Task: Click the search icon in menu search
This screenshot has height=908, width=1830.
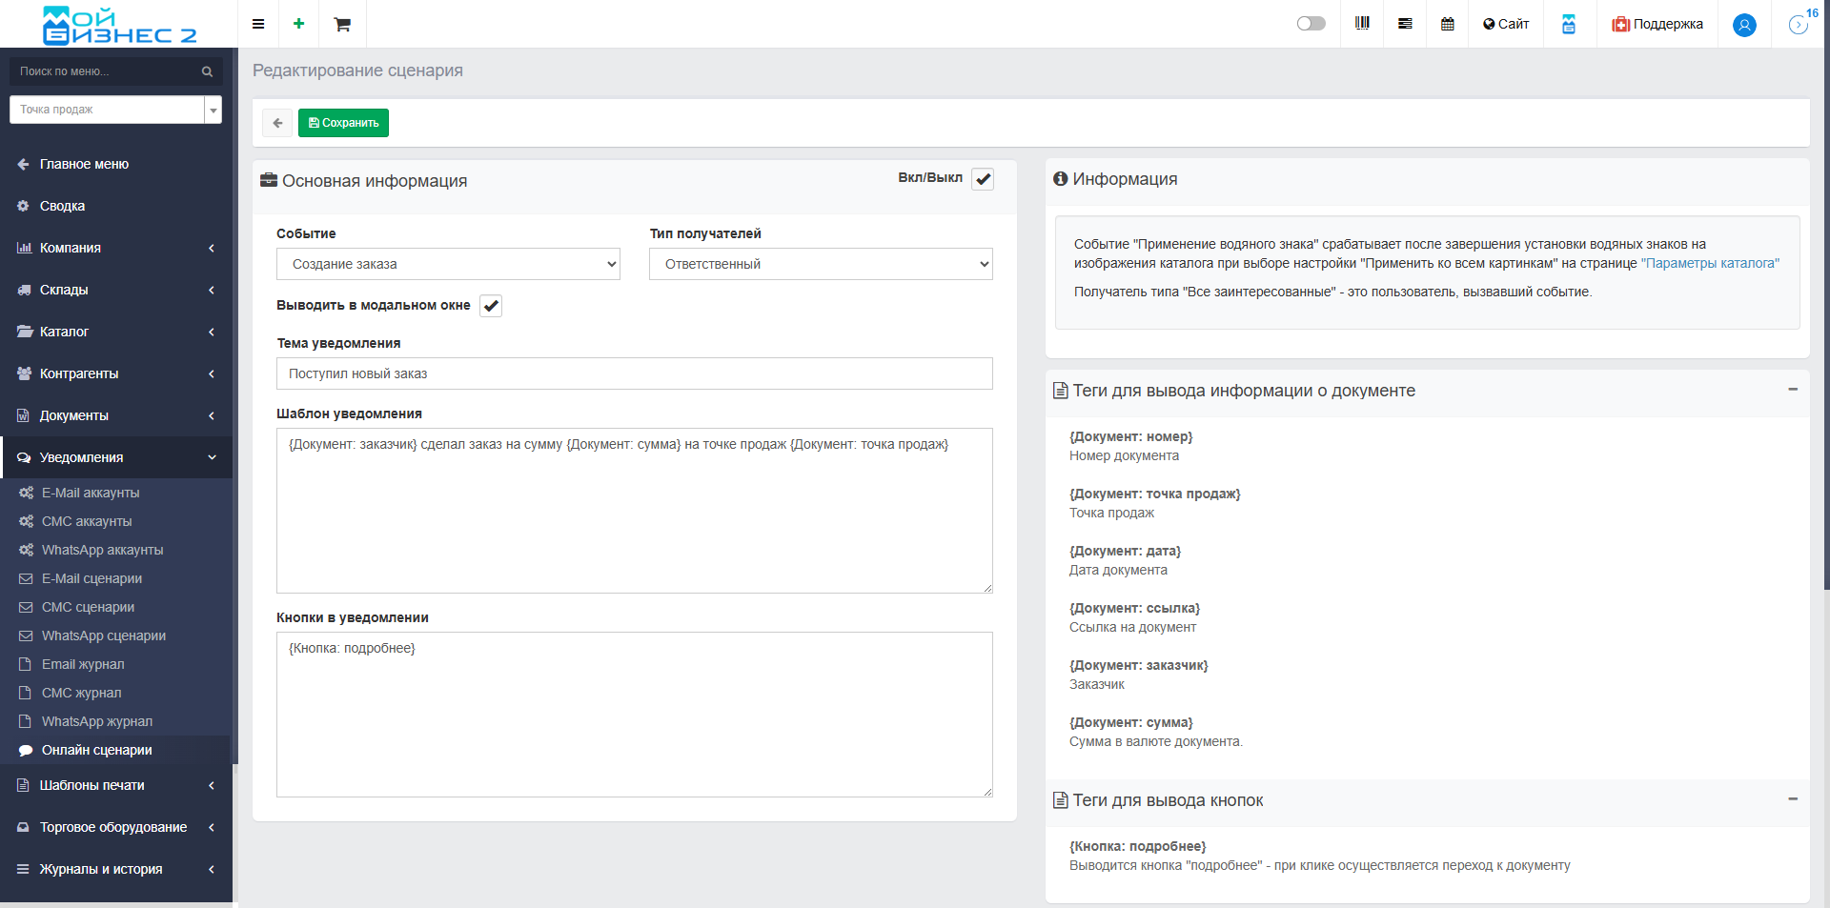Action: (x=207, y=71)
